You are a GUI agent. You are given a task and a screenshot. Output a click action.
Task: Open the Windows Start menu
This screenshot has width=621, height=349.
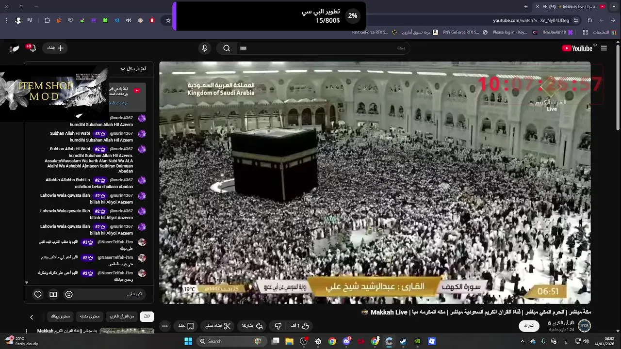[x=188, y=341]
